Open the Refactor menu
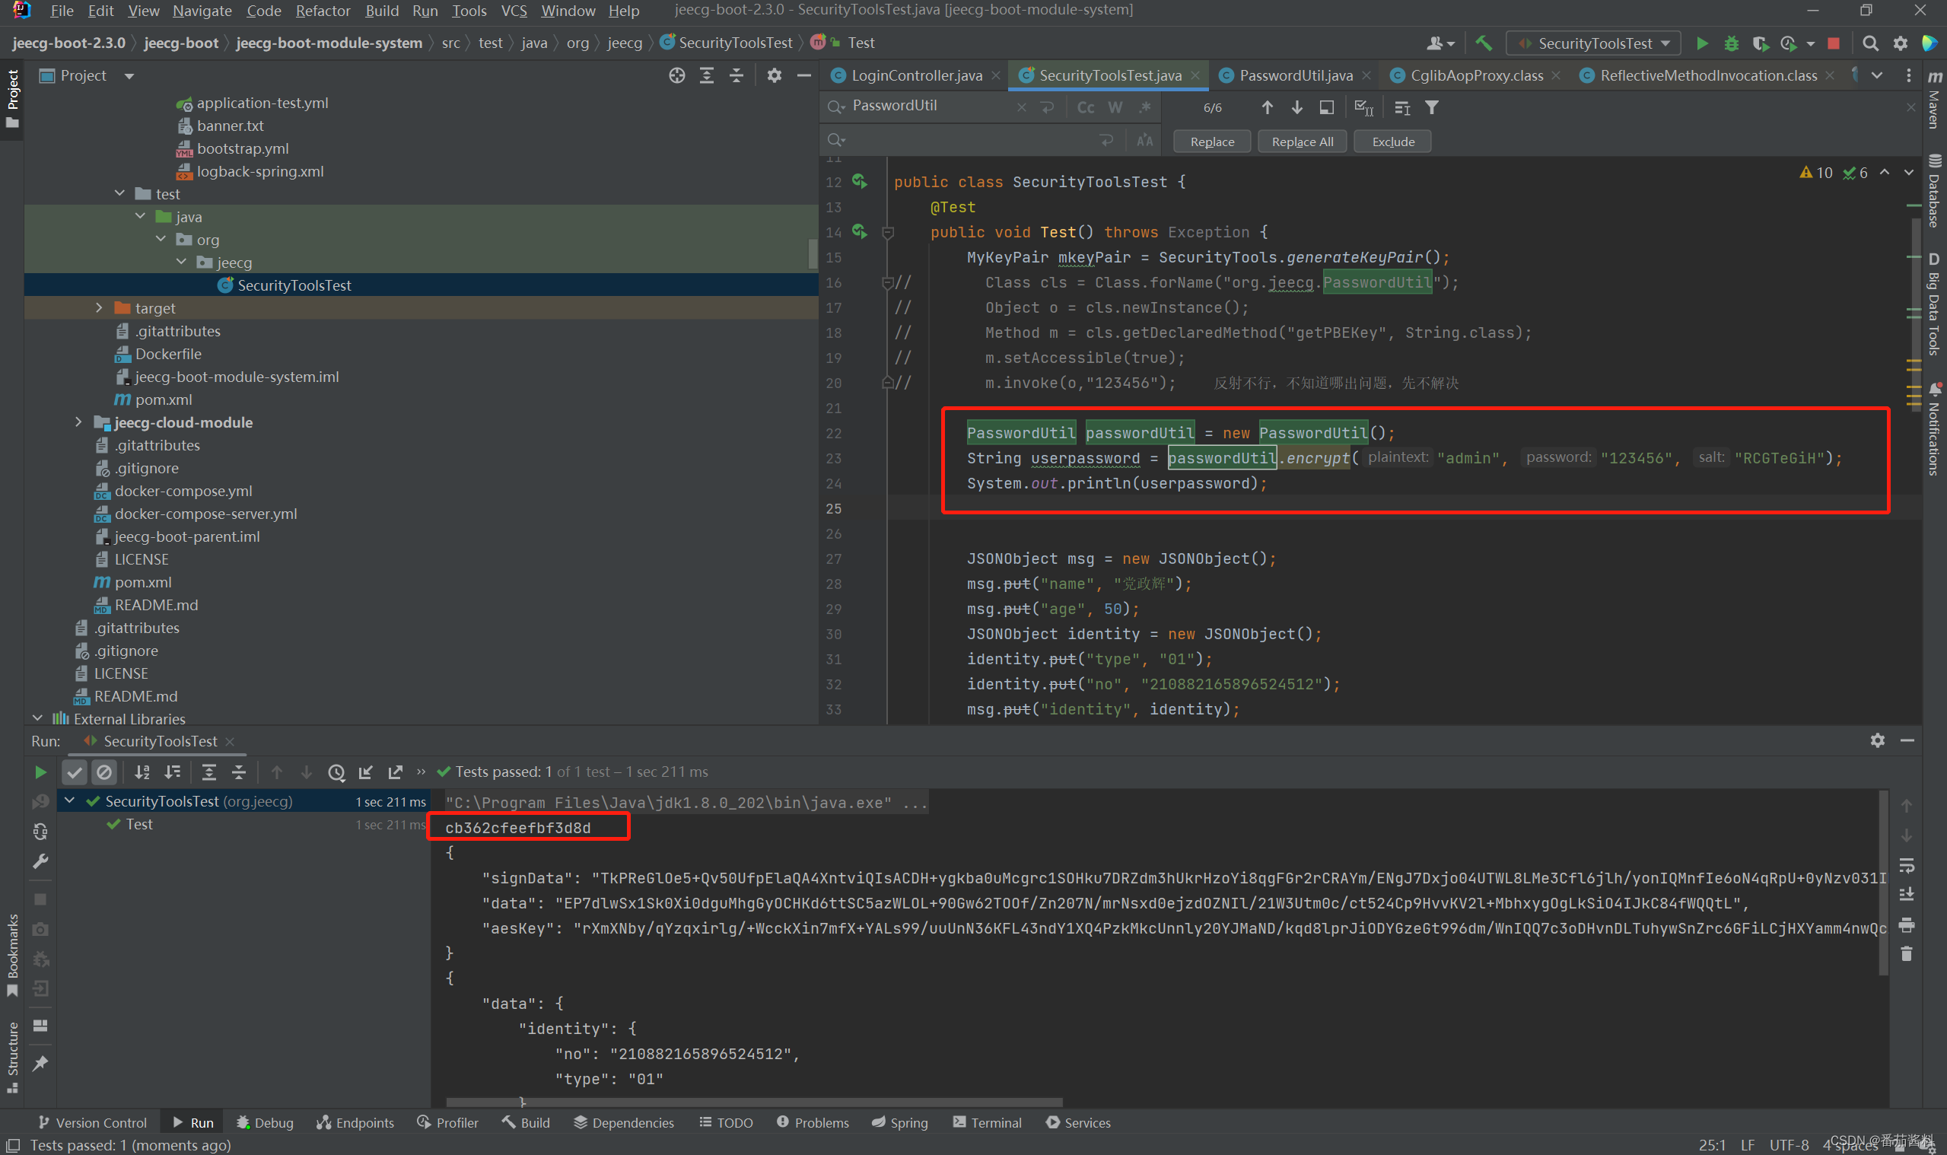The height and width of the screenshot is (1155, 1947). [x=322, y=11]
